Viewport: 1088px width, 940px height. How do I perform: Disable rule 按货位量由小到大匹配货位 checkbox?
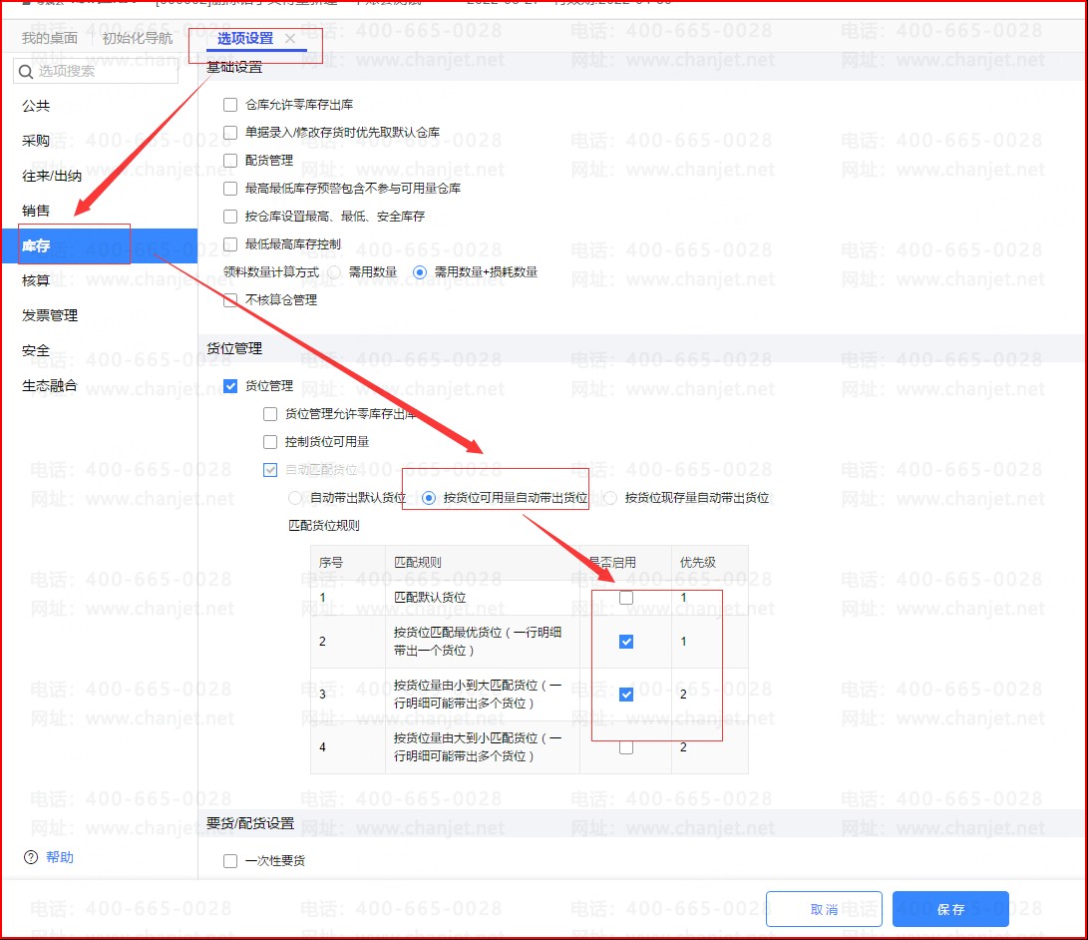pos(626,695)
